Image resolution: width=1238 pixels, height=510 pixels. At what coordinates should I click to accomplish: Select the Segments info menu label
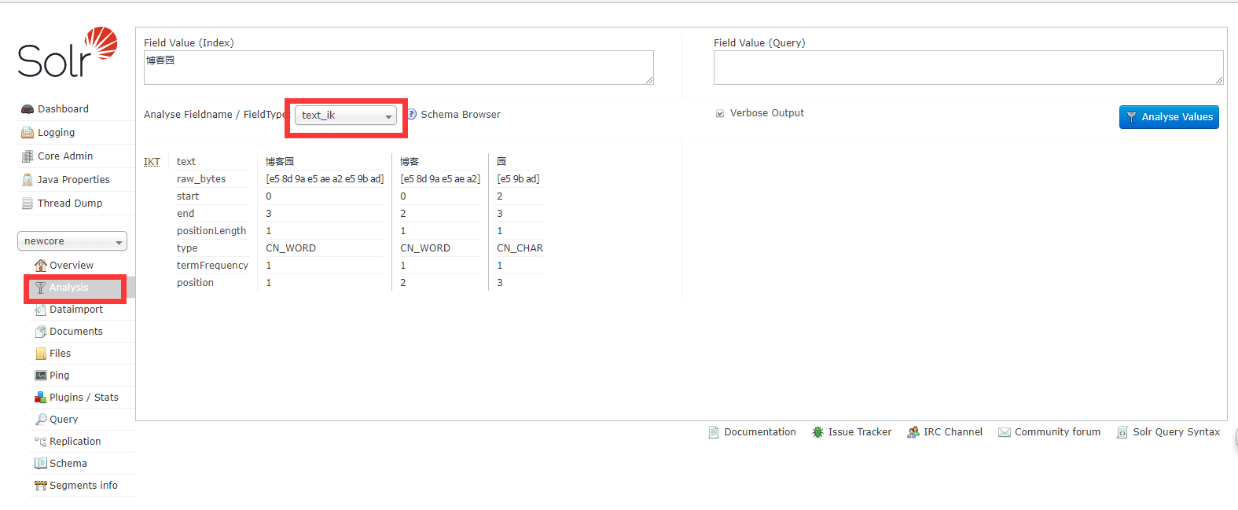tap(83, 486)
